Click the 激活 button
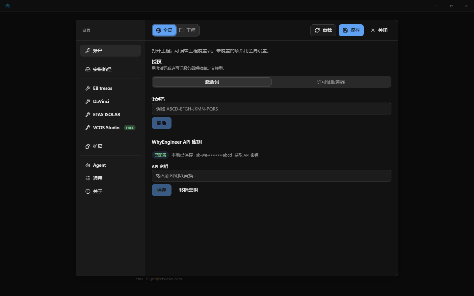474x296 pixels. 162,123
